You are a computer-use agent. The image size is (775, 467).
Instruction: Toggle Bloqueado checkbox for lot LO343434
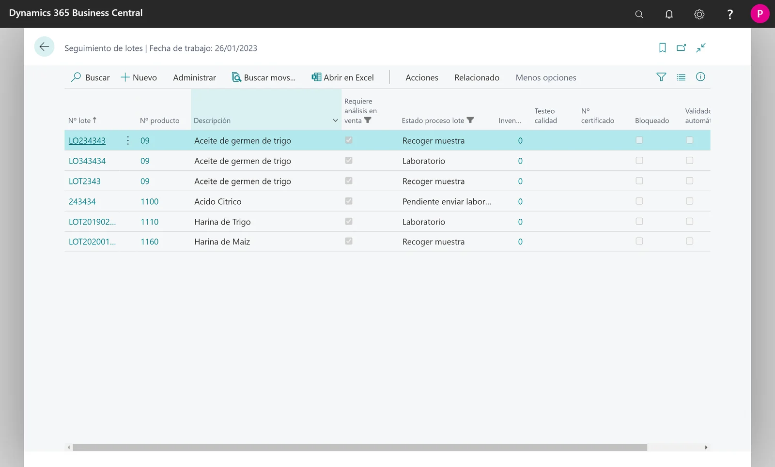point(639,161)
